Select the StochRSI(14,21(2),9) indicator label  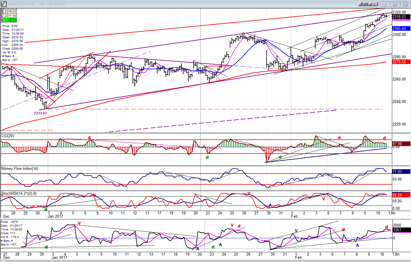[x=19, y=194]
